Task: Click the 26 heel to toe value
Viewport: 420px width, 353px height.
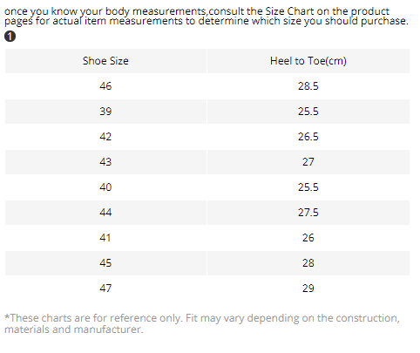Action: pyautogui.click(x=308, y=238)
